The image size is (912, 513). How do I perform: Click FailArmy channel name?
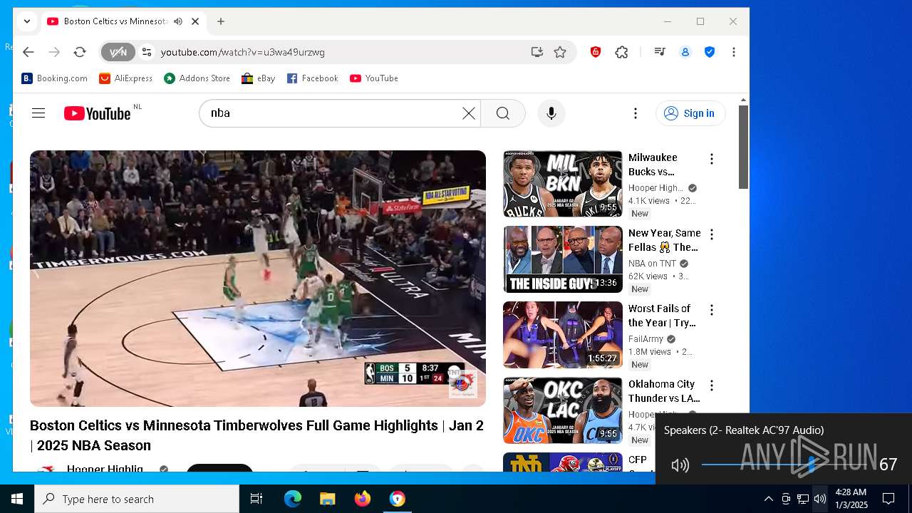pyautogui.click(x=646, y=339)
